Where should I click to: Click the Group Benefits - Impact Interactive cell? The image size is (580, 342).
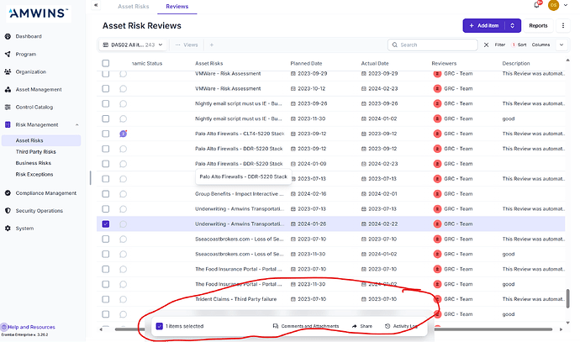point(240,194)
